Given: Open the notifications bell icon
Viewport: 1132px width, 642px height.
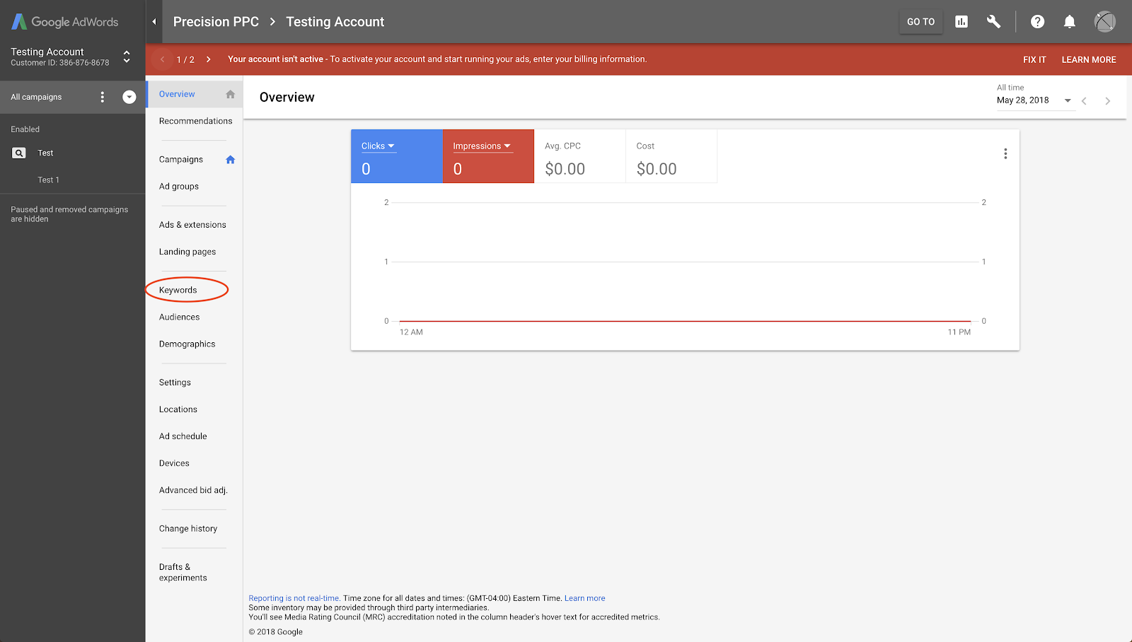Looking at the screenshot, I should click(1070, 22).
